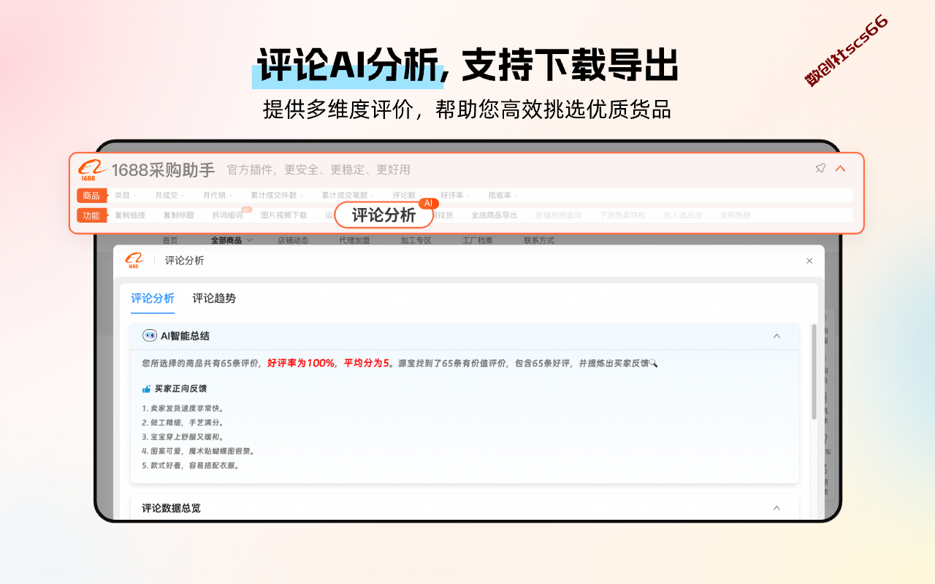Click the AI robot icon beside AI智能总结
The height and width of the screenshot is (584, 935).
150,336
